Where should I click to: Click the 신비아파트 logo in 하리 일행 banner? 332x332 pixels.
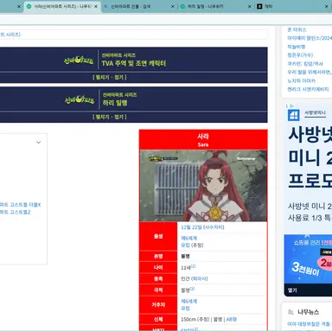80,99
